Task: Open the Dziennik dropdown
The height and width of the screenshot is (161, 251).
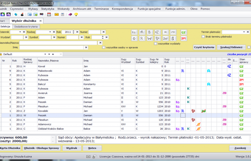Action: coord(20,32)
